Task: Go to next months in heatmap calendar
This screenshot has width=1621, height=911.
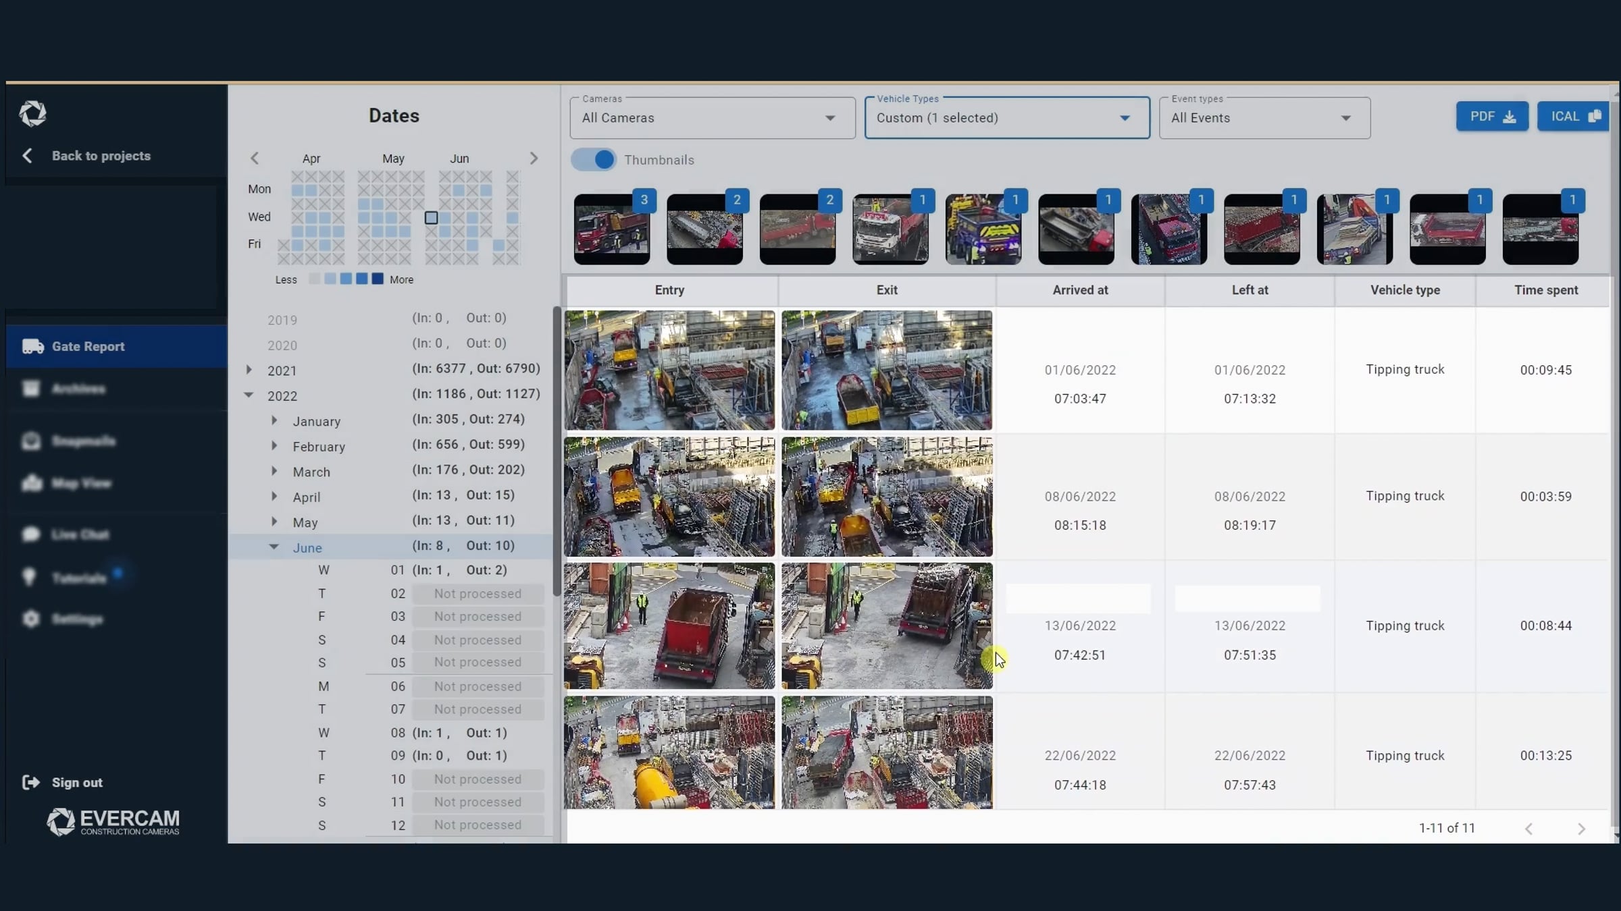Action: 534,159
